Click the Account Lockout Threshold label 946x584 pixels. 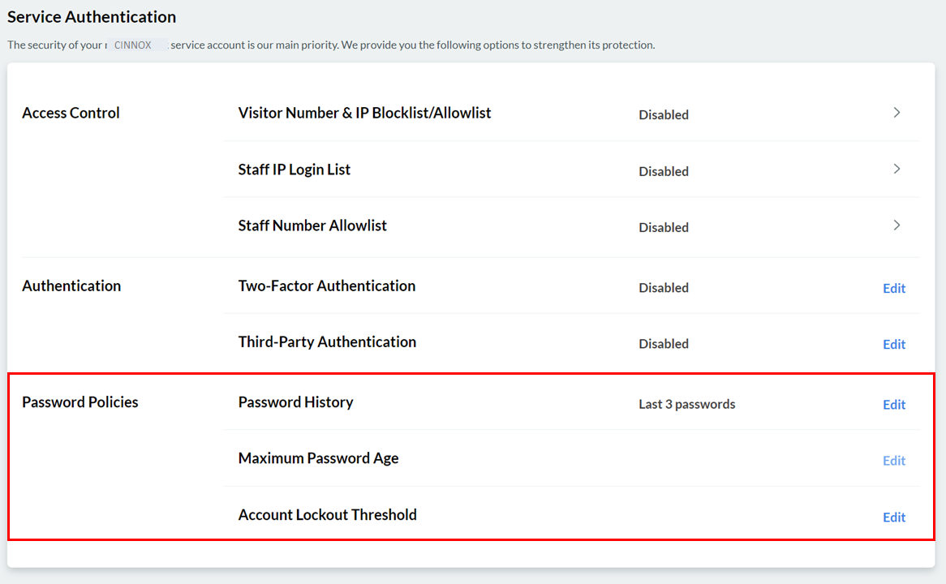point(328,514)
